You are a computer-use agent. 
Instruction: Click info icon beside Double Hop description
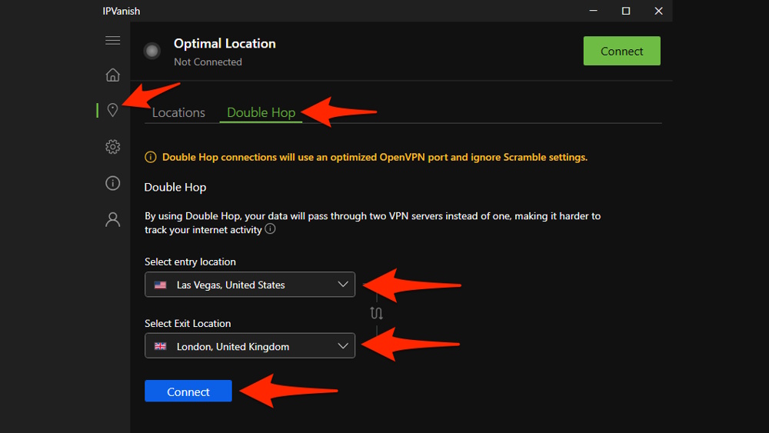[270, 228]
